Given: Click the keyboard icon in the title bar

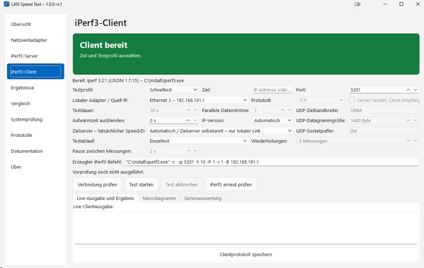Looking at the screenshot, I should 358,4.
